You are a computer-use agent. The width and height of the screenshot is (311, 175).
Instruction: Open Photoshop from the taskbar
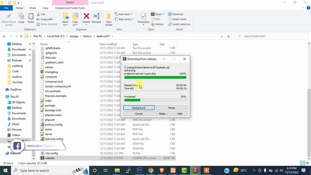[x=139, y=171]
